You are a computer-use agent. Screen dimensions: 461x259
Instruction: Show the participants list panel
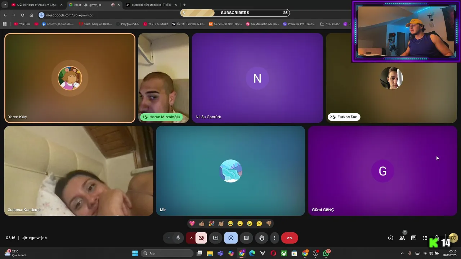pos(402,238)
